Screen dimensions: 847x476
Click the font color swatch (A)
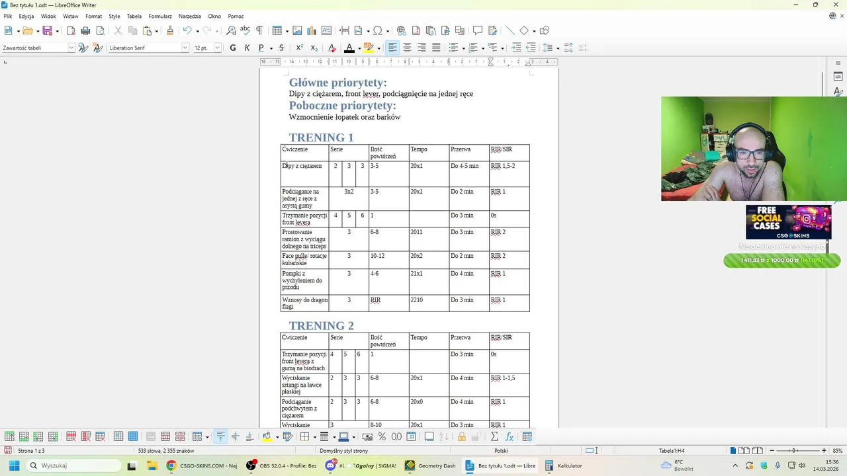(349, 48)
